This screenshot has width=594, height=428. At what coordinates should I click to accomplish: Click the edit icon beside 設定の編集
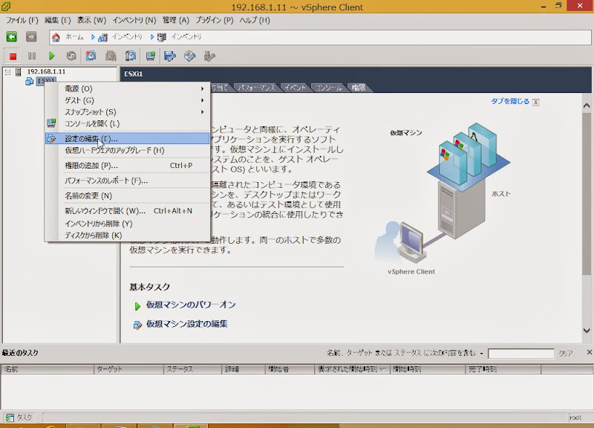(x=51, y=139)
